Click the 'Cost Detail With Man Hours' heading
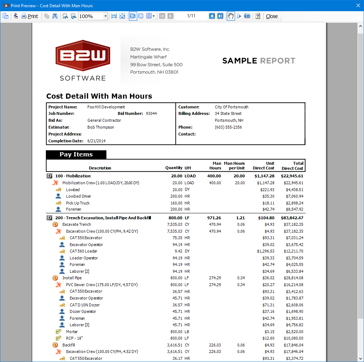 (x=99, y=96)
